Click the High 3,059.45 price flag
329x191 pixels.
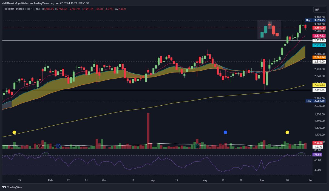click(x=315, y=20)
